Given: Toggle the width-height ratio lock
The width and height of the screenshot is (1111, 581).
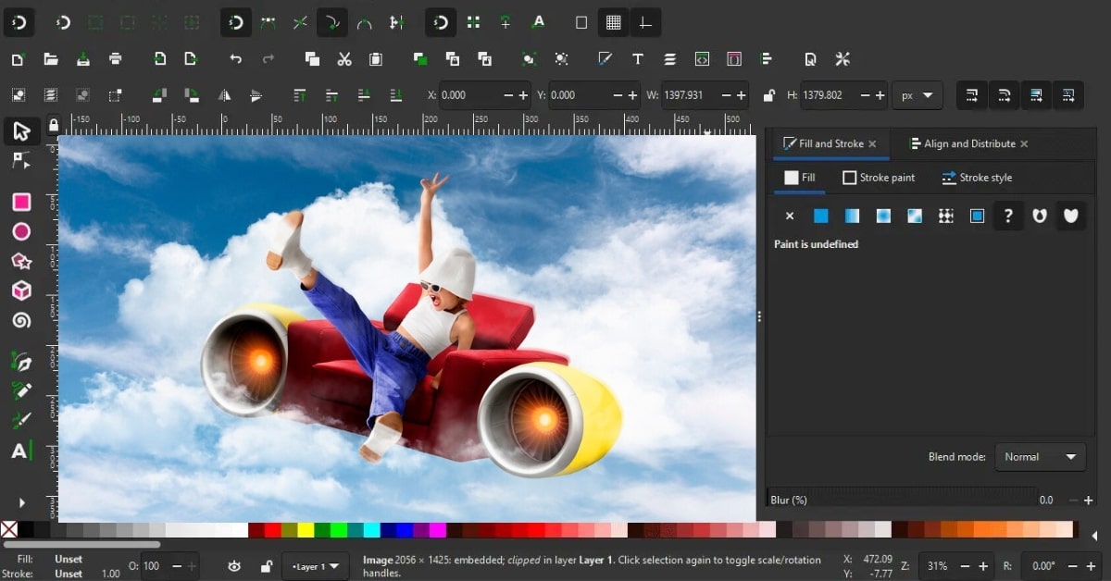Looking at the screenshot, I should [768, 95].
